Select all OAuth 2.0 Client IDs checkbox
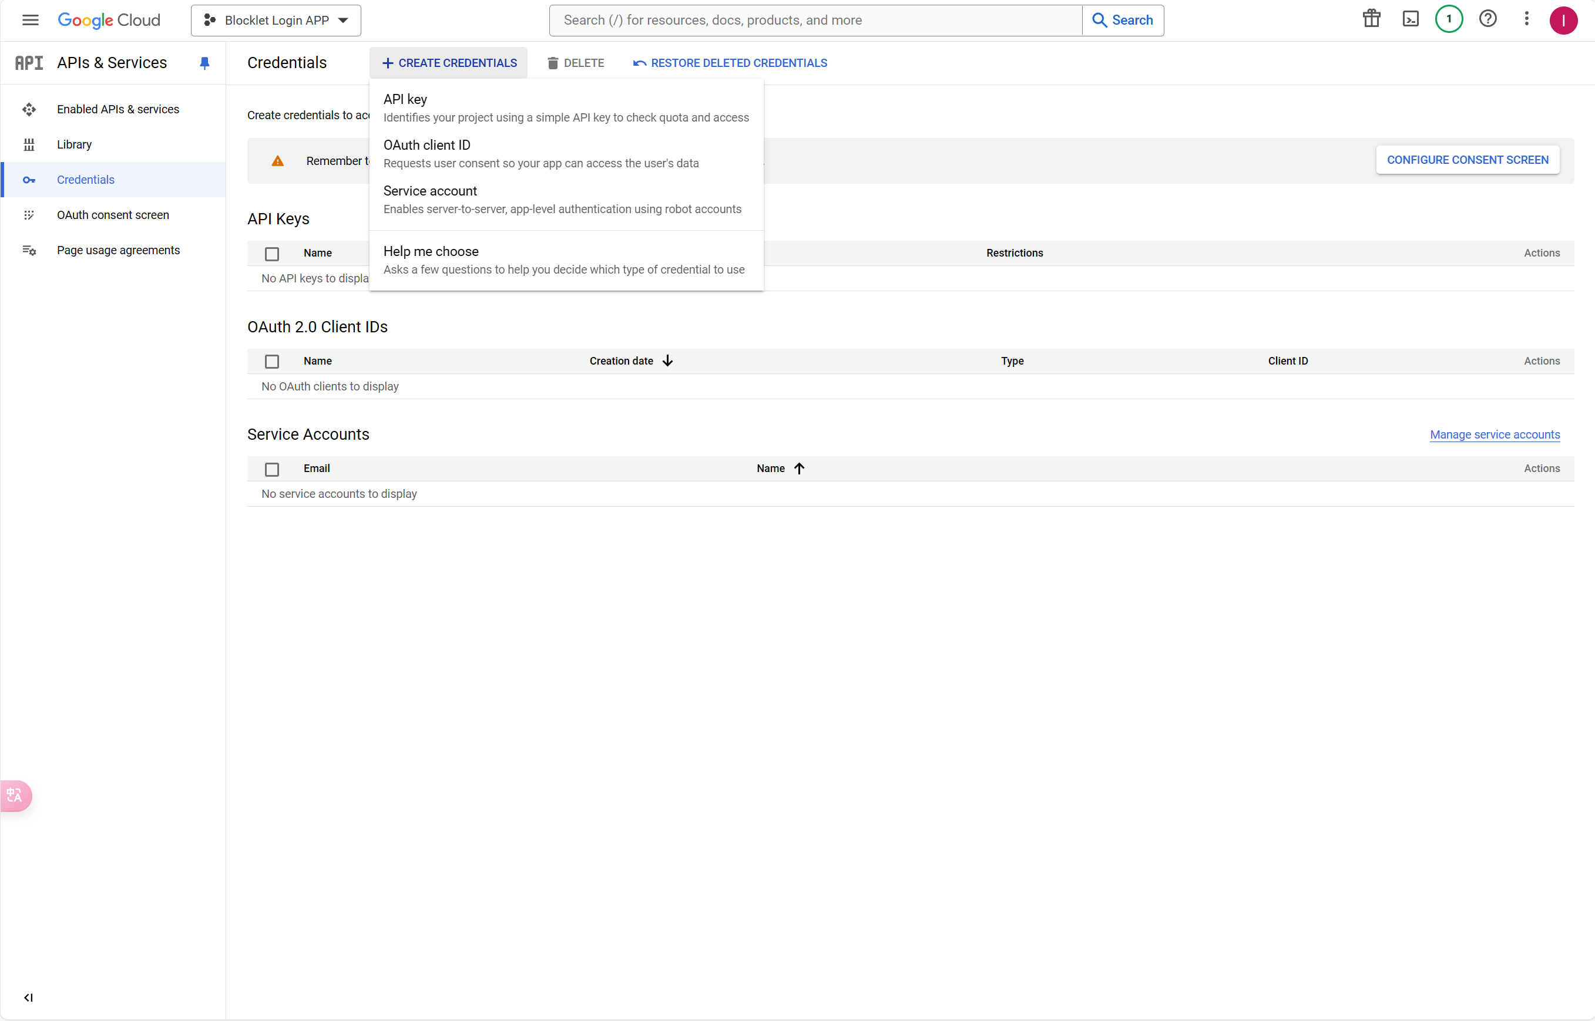Viewport: 1595px width, 1021px height. (x=272, y=361)
